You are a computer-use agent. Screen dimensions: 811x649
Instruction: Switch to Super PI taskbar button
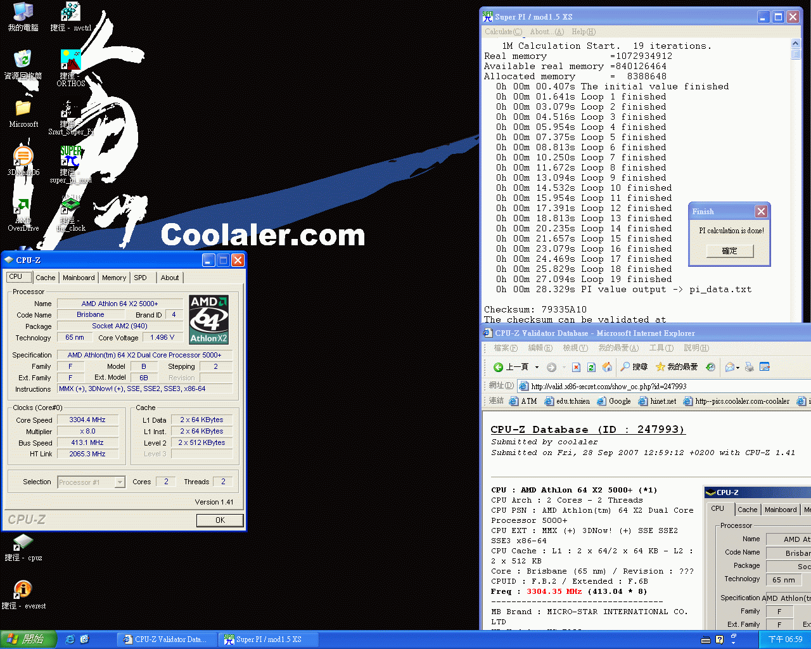[x=268, y=639]
